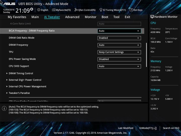Click the Hot Keys question mark icon

[131, 10]
